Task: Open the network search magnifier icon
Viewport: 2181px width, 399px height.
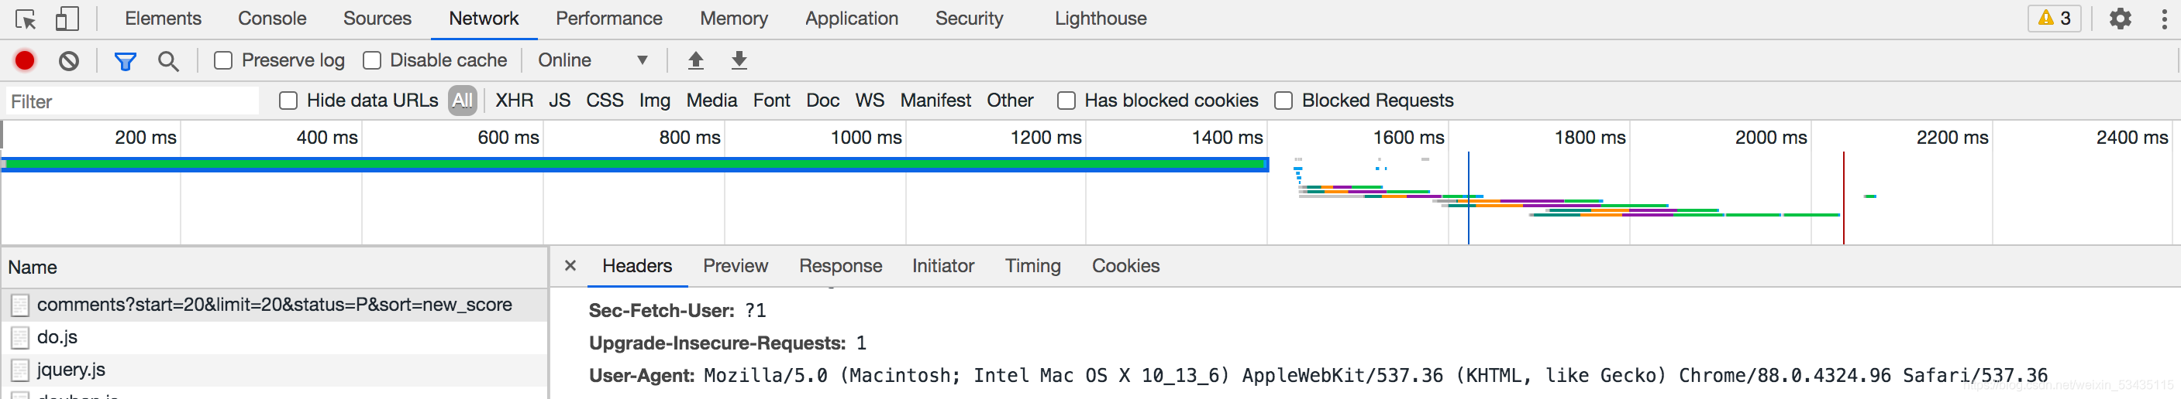Action: tap(168, 61)
